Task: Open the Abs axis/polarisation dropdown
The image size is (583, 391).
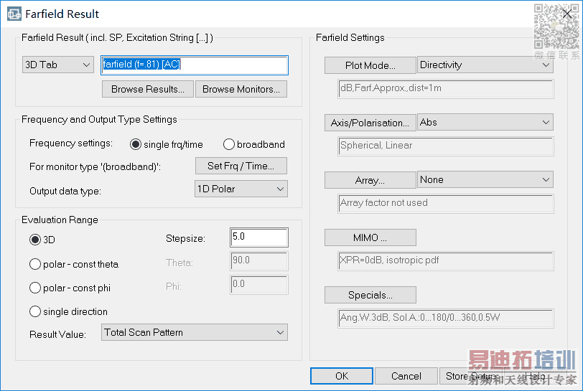Action: 485,122
